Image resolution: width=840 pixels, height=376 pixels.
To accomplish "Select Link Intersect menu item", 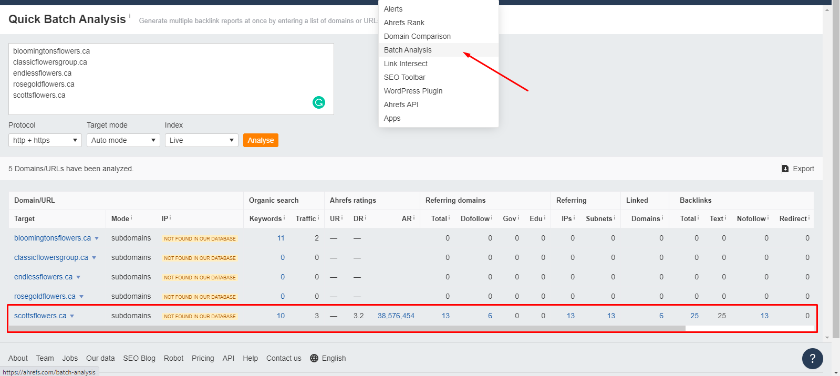I will (439, 64).
